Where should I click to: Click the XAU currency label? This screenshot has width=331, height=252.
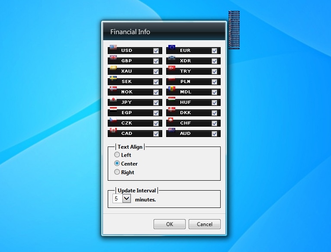(127, 71)
